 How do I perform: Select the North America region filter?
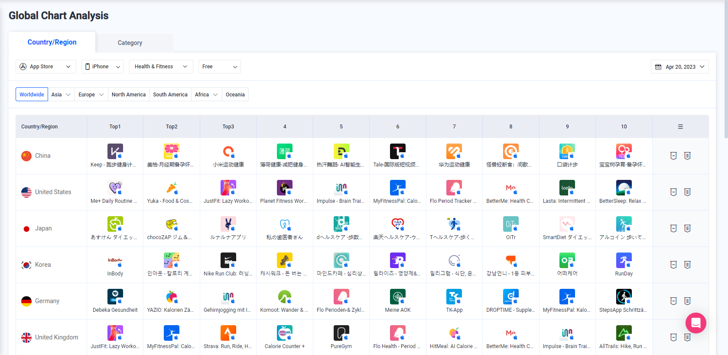click(129, 95)
